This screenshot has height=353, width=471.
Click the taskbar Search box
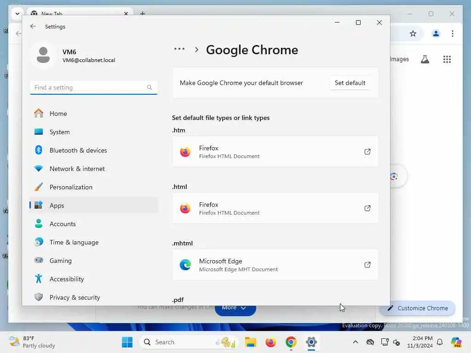(189, 342)
